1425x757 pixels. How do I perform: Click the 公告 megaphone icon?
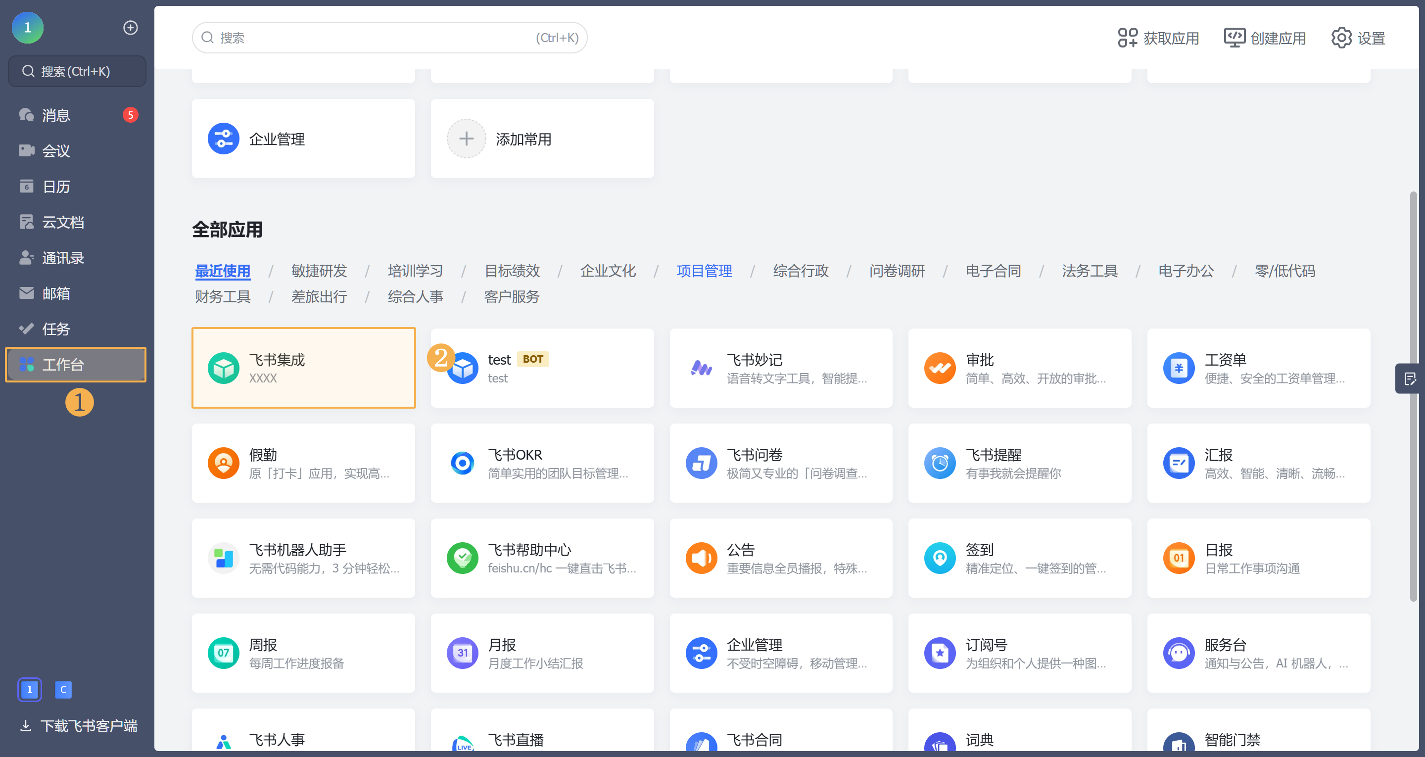pyautogui.click(x=701, y=558)
